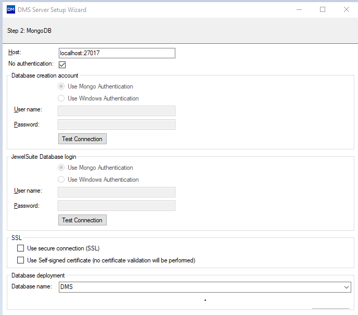358x315 pixels.
Task: Click the DM application icon in title bar
Action: pos(10,9)
